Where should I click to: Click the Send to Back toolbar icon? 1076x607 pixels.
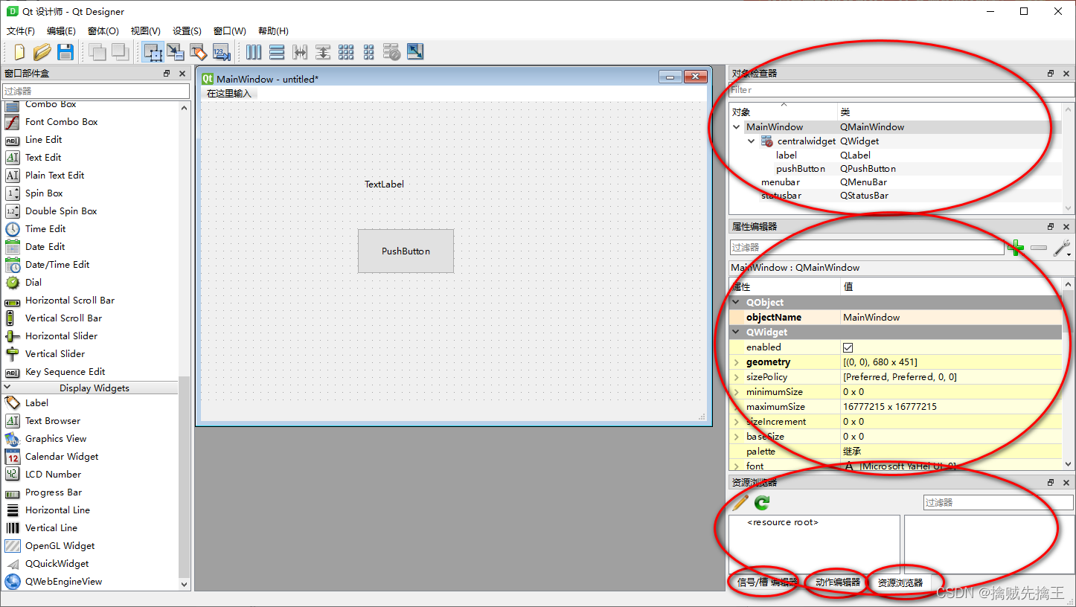pos(97,51)
